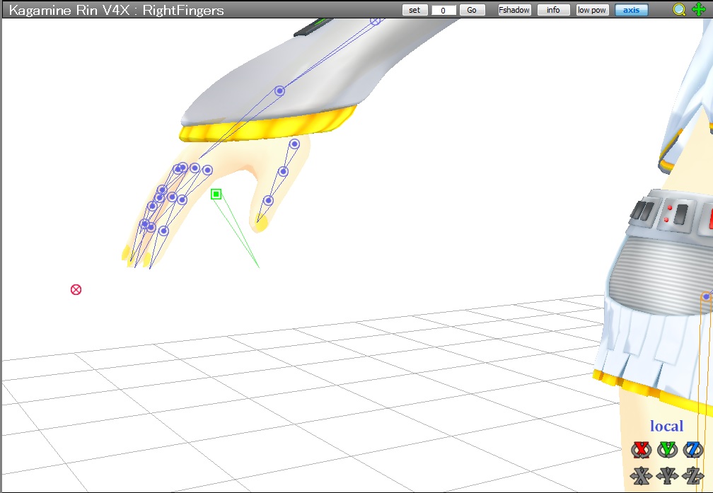
Task: Focus the frame number input field
Action: [x=444, y=10]
